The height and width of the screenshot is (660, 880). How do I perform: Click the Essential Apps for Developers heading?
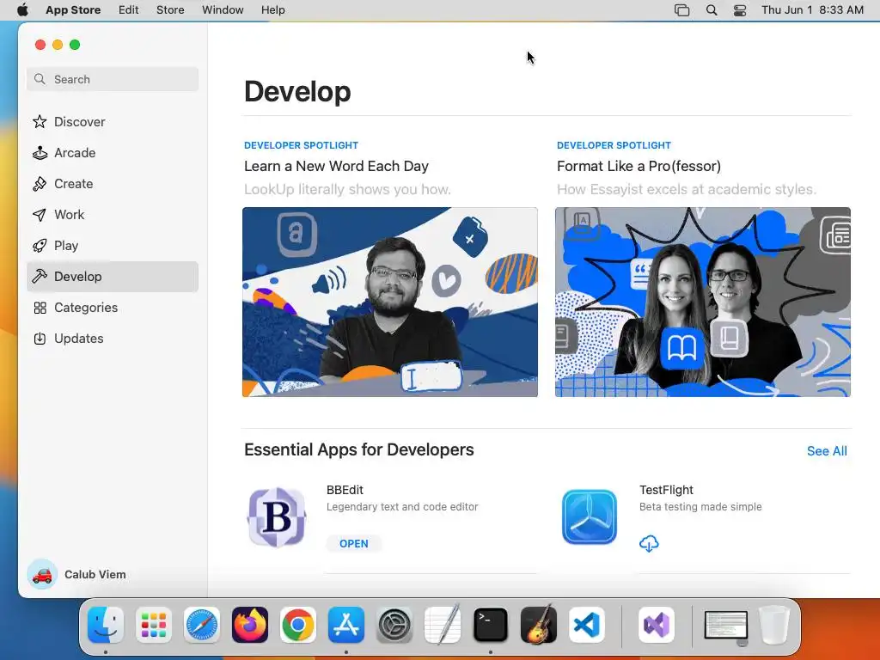point(359,449)
